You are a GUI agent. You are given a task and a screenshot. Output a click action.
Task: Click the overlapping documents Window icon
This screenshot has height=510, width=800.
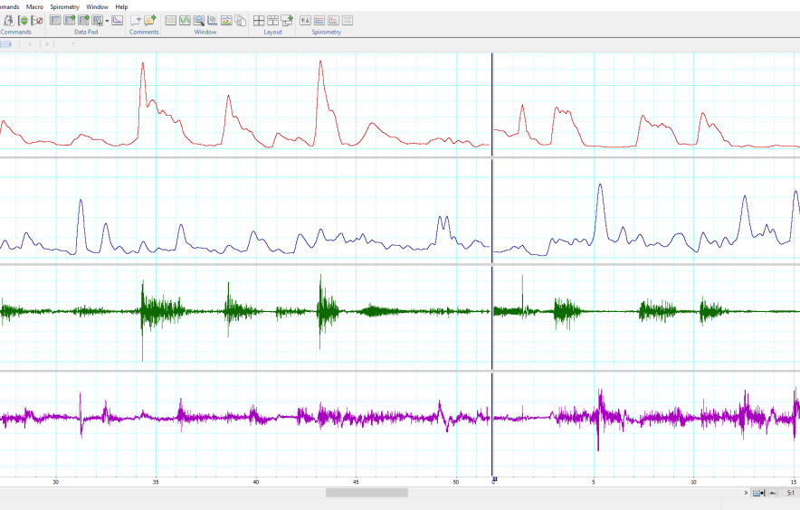241,21
